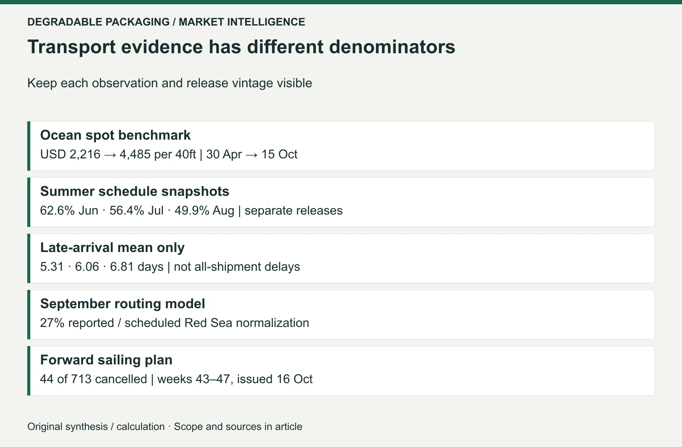Select the 'Forward sailing plan' heading
The height and width of the screenshot is (447, 682).
click(107, 360)
